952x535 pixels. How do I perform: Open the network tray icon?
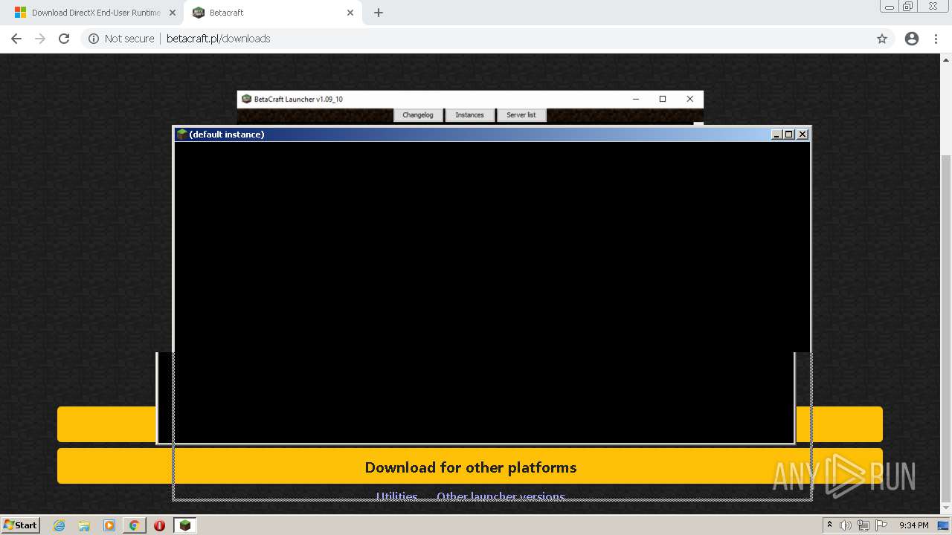tap(863, 525)
